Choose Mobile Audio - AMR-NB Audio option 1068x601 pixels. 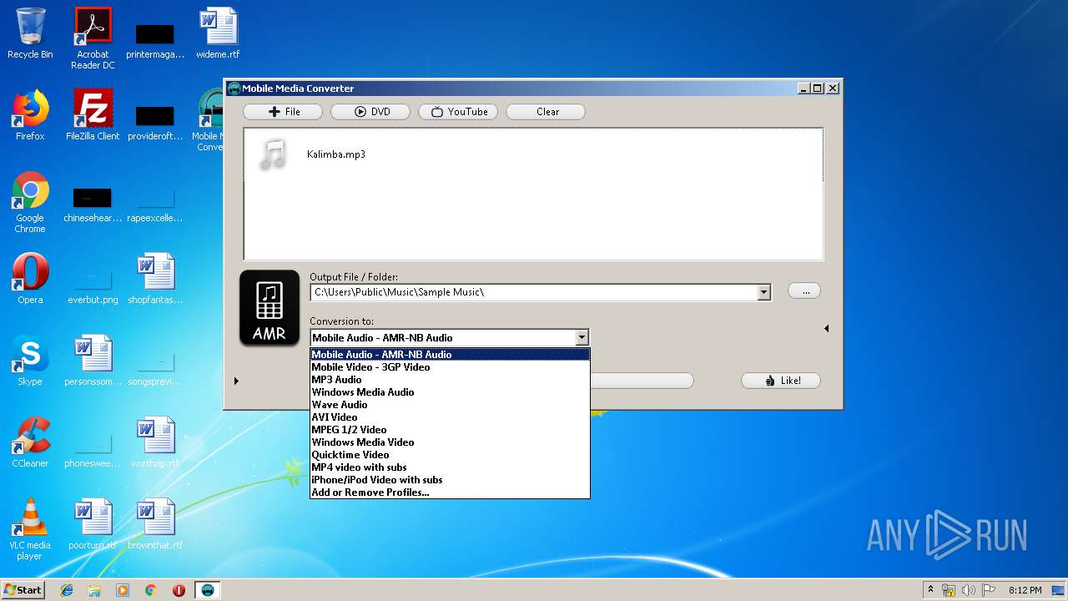[450, 355]
